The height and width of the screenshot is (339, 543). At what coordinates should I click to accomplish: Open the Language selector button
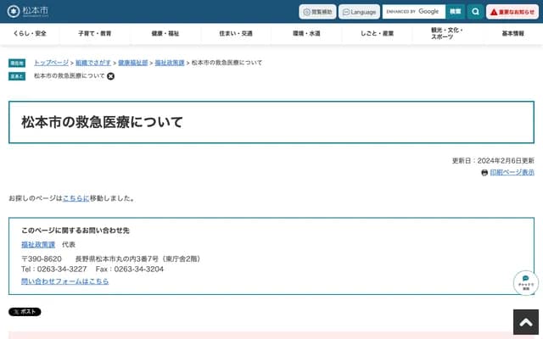pos(359,12)
